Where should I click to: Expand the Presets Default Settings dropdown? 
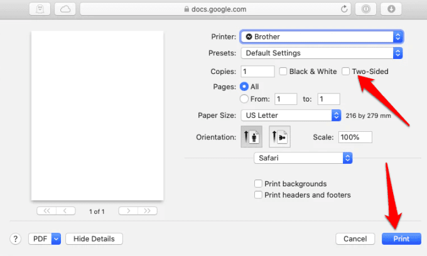click(321, 53)
